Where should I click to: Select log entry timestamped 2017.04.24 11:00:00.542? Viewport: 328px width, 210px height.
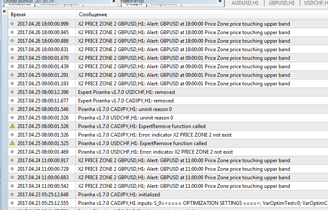tap(168, 186)
